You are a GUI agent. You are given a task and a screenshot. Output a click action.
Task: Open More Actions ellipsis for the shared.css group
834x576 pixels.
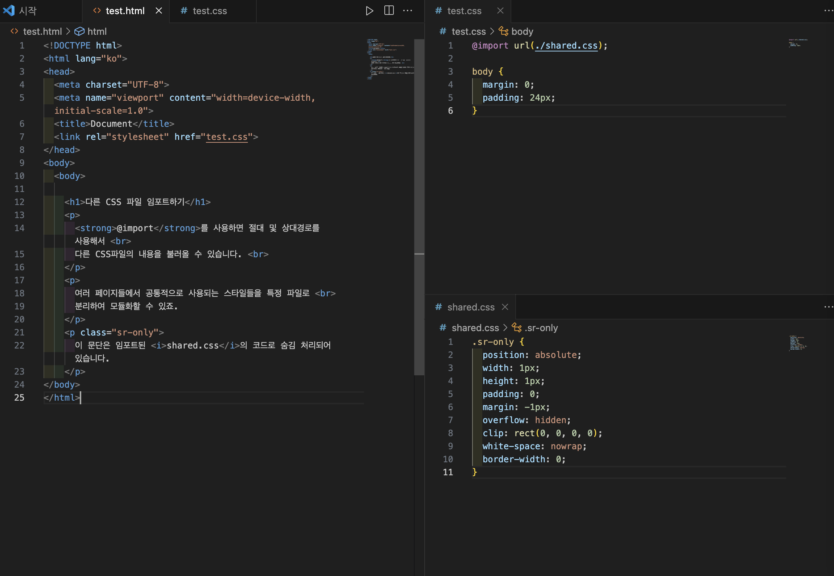(828, 307)
